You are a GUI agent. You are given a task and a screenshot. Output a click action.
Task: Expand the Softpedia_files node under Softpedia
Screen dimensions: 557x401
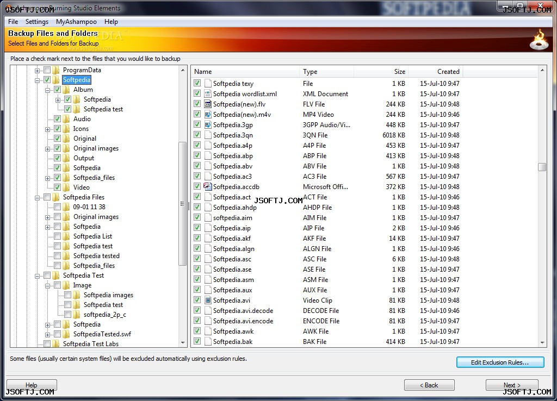48,178
